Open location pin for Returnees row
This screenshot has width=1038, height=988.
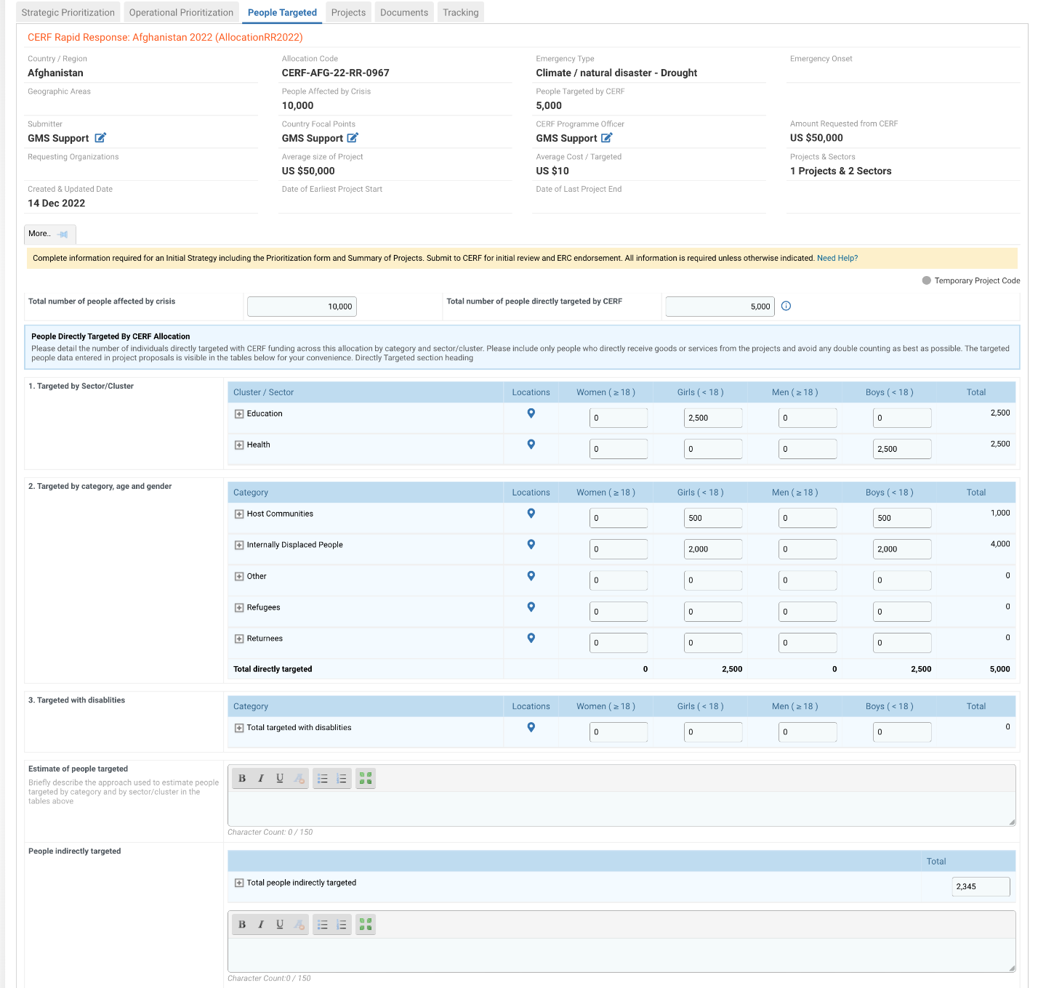pyautogui.click(x=531, y=639)
